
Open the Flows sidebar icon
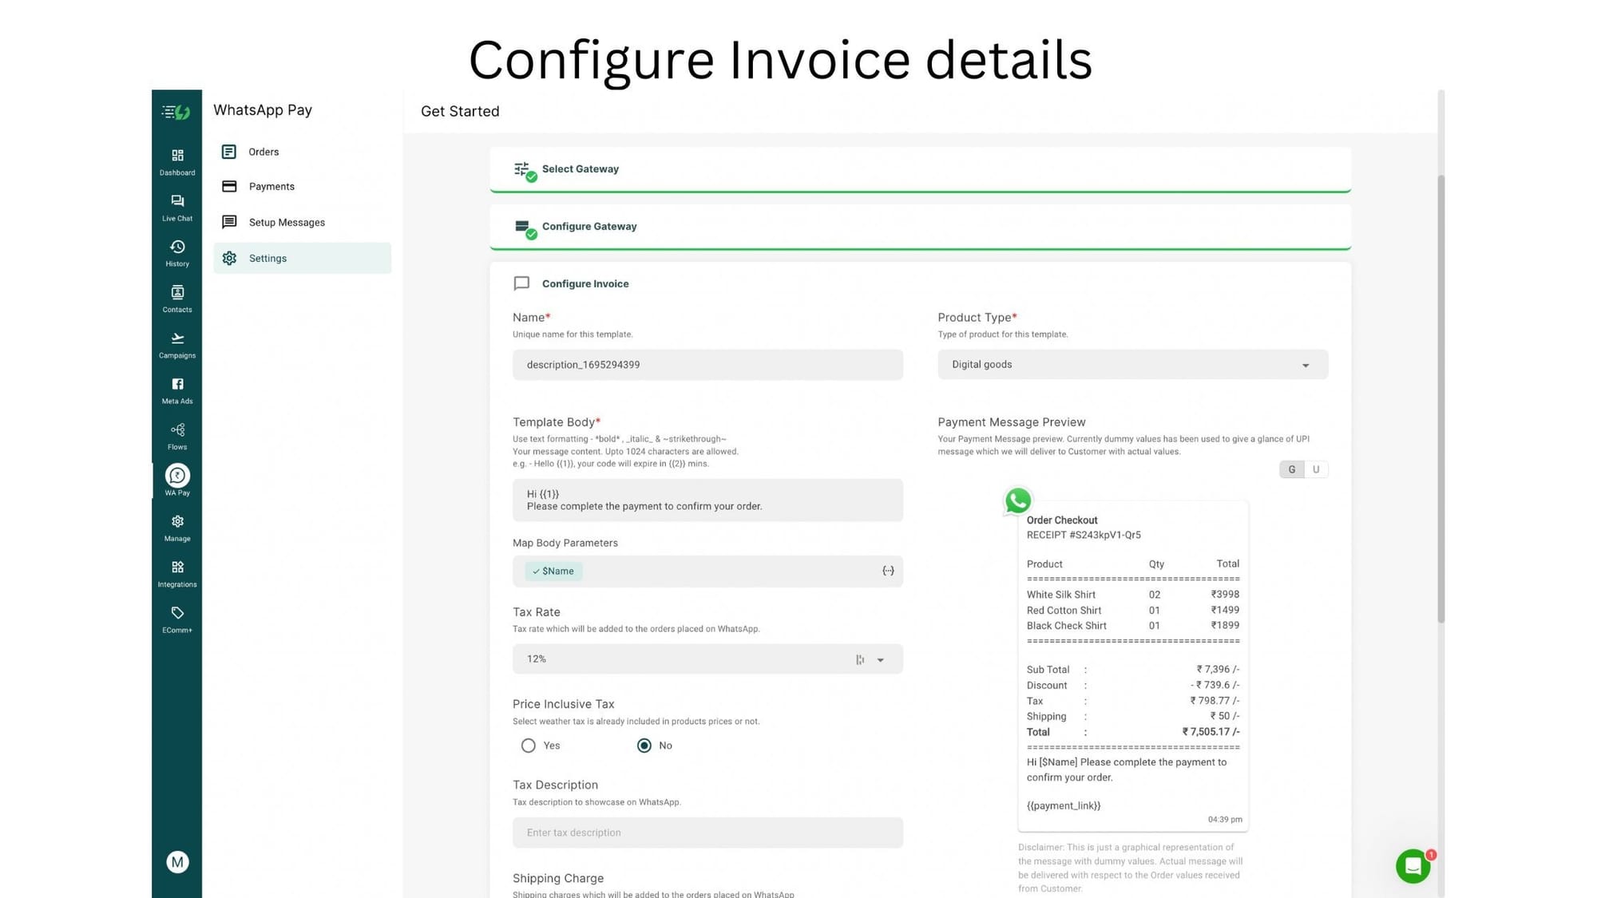click(x=177, y=436)
